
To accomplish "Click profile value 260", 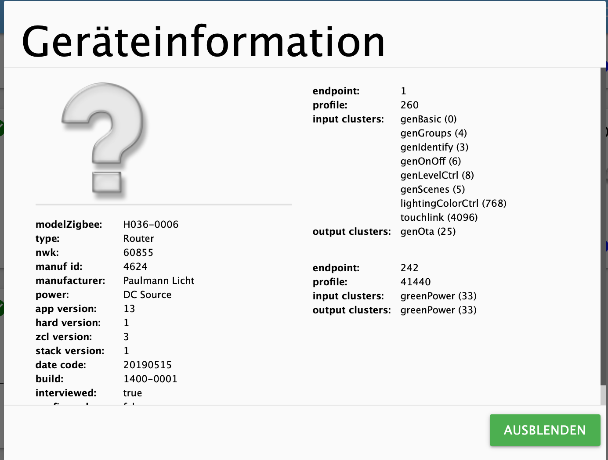I will [409, 105].
